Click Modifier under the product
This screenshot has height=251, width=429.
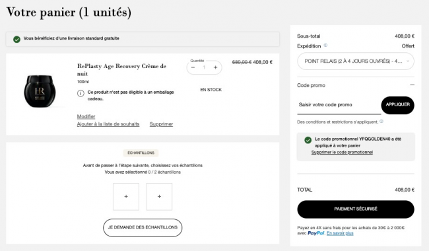coord(86,117)
